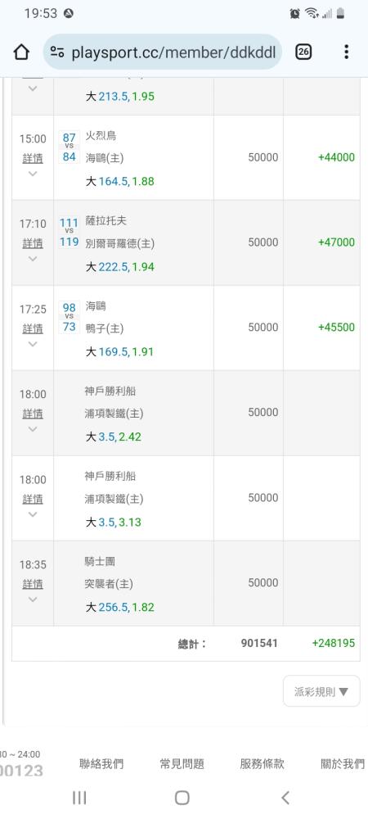The width and height of the screenshot is (368, 819).
Task: Open the 派彩規則 dropdown
Action: [321, 691]
